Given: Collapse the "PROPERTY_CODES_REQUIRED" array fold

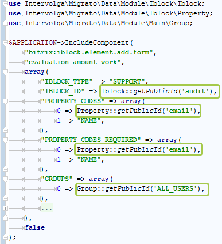Looking at the screenshot, I should [5, 140].
